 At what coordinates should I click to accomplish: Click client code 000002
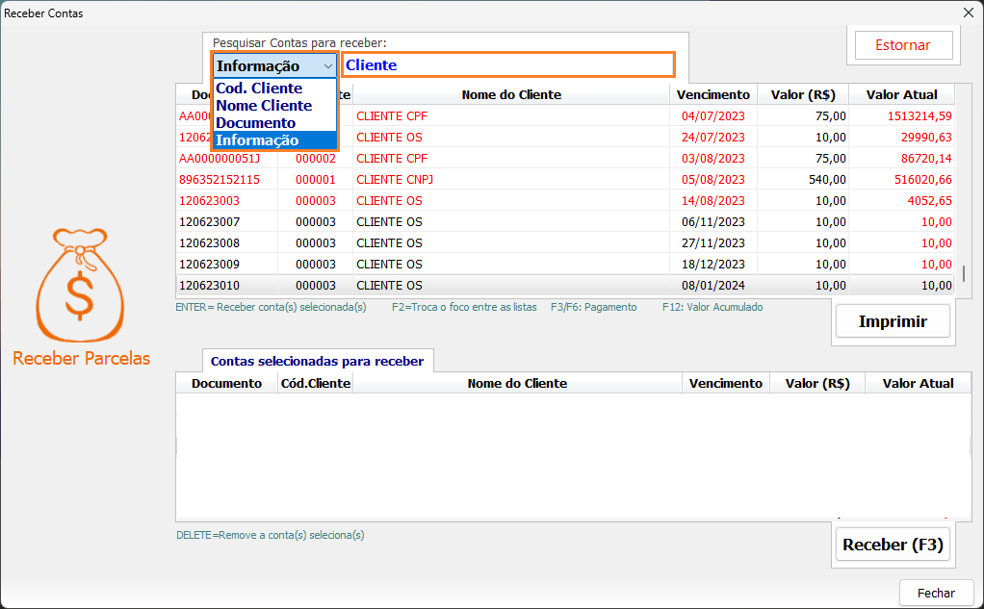[316, 159]
